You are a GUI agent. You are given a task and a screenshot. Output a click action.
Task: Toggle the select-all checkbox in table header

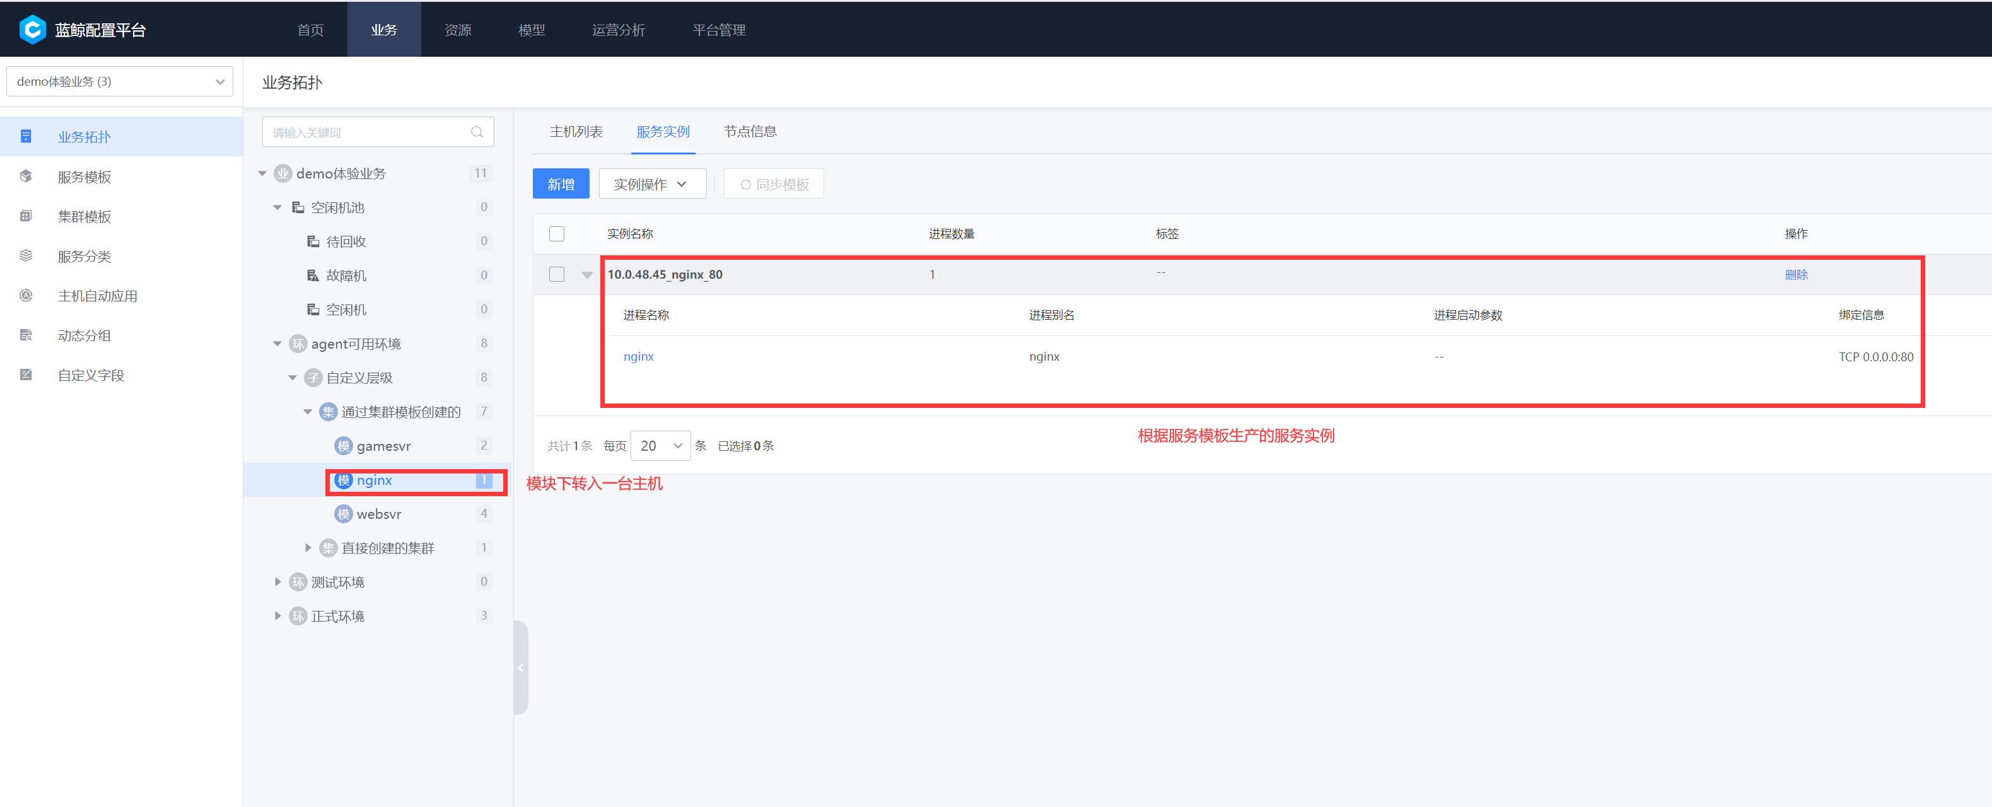coord(557,233)
